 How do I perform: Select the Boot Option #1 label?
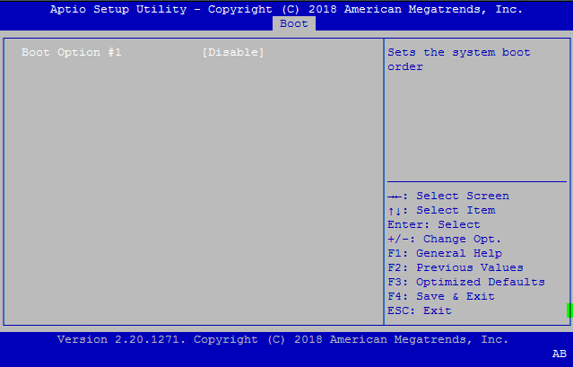point(71,53)
